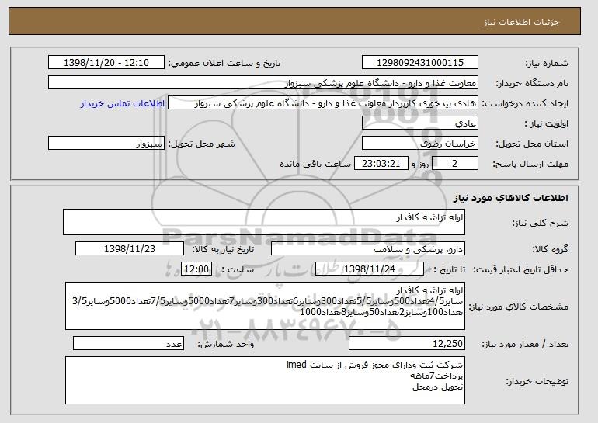
Task: Click the label مهلت ارسال پاسخ
Action: click(x=530, y=164)
